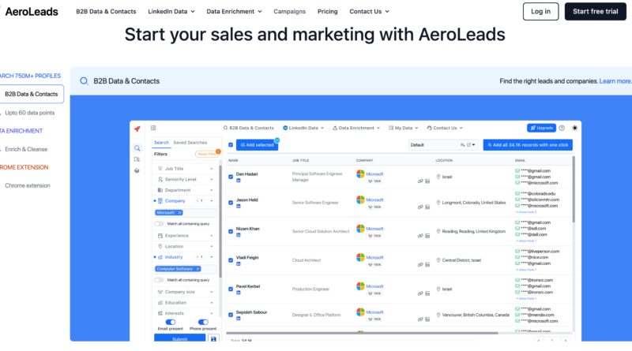Expand the Interests filter
The width and height of the screenshot is (632, 351).
[x=186, y=313]
